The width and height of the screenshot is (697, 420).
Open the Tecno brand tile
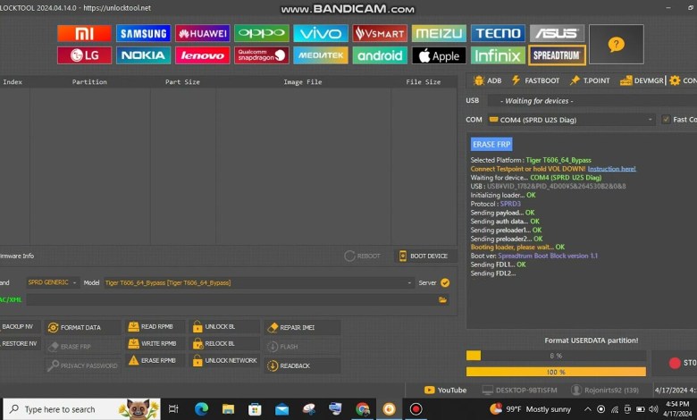(498, 33)
